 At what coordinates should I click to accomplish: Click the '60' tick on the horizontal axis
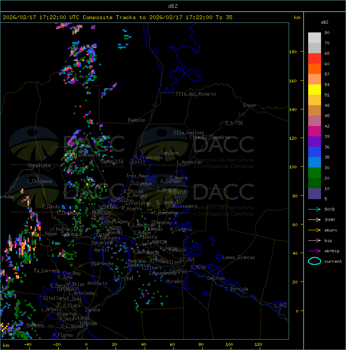coord(172,345)
